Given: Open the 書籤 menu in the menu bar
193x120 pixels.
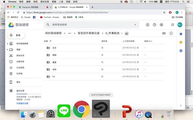Looking at the screenshot, I should 54,2.
